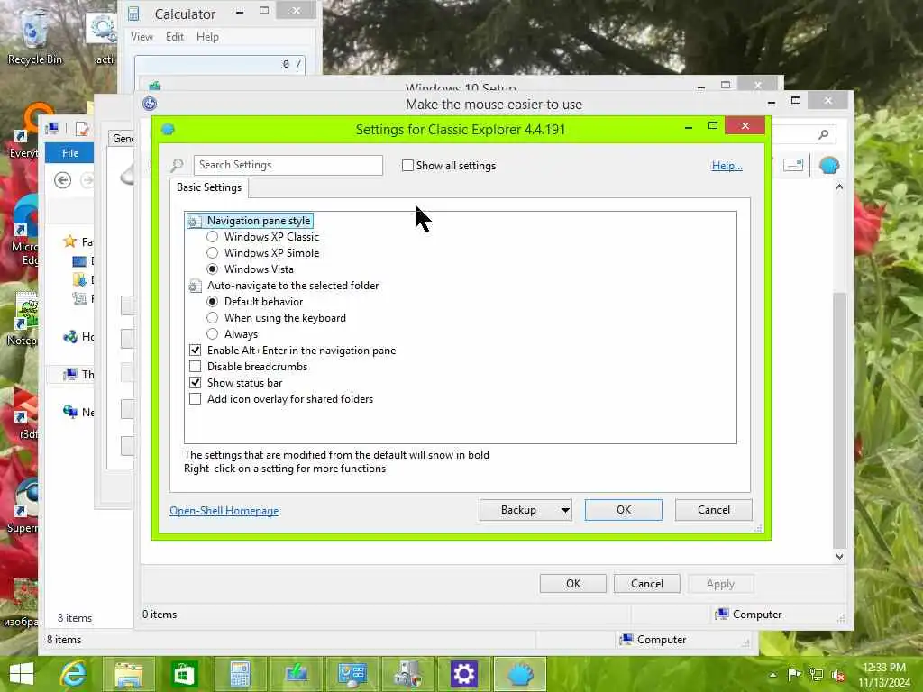Click the Ease of Access mouse window icon
Screen dimensions: 923x692
(x=150, y=104)
